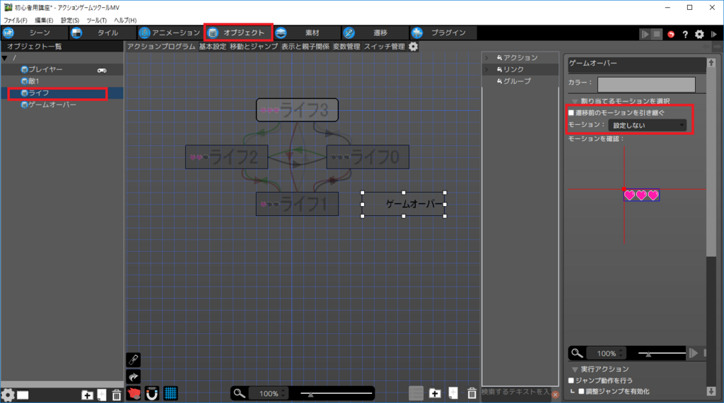This screenshot has height=403, width=724.
Task: Select the 変数管理 sub-tab
Action: pos(346,47)
